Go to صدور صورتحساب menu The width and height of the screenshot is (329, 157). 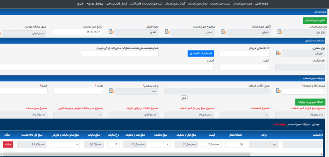(243, 4)
